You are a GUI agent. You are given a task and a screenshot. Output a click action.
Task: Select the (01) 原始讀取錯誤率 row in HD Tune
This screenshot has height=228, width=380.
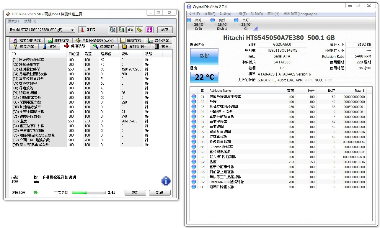(x=91, y=60)
